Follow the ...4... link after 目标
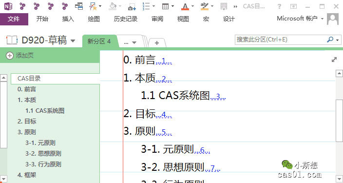Viewport: 343px width, 183px height. (x=164, y=115)
